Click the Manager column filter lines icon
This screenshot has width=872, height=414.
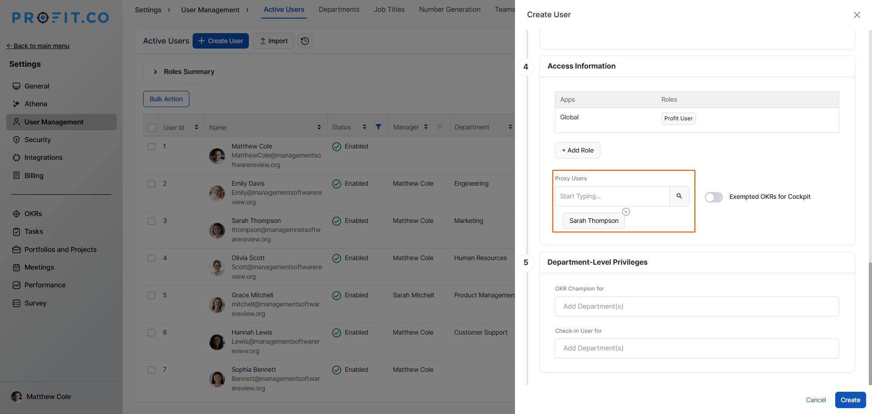439,127
